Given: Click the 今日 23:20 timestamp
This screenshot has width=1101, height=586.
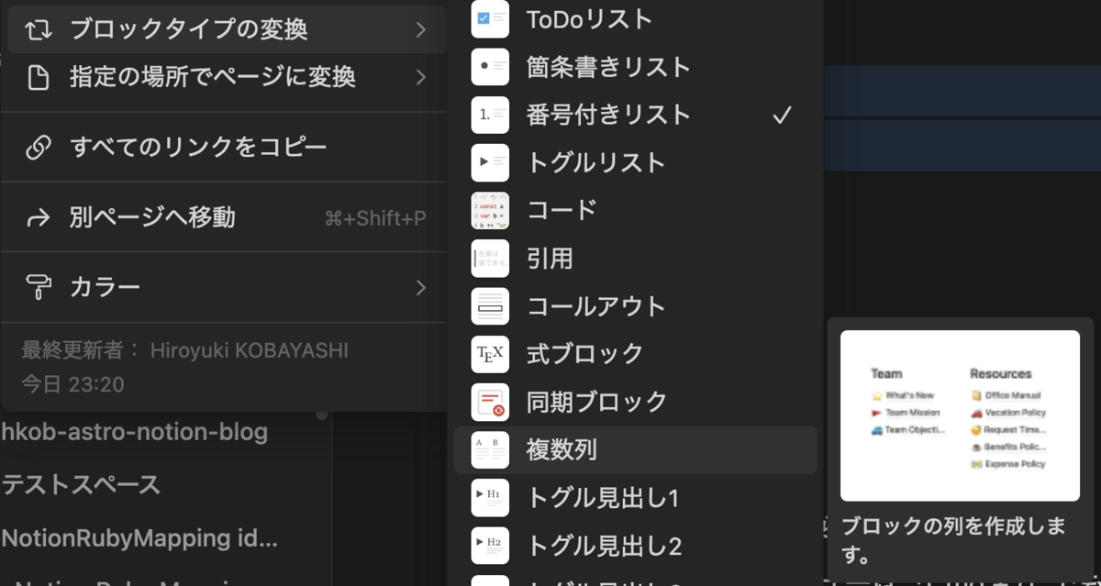Looking at the screenshot, I should click(x=72, y=384).
